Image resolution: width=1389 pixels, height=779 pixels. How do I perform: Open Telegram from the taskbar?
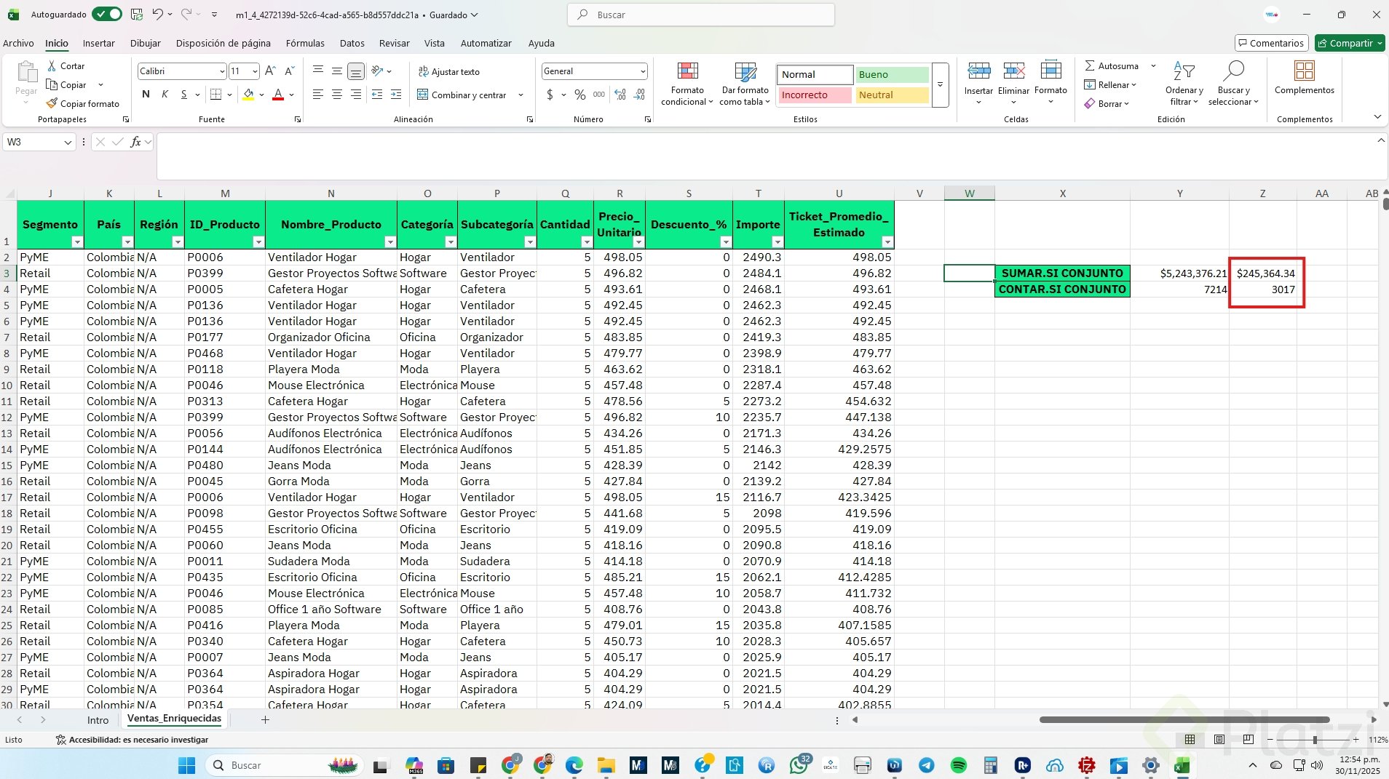(926, 765)
